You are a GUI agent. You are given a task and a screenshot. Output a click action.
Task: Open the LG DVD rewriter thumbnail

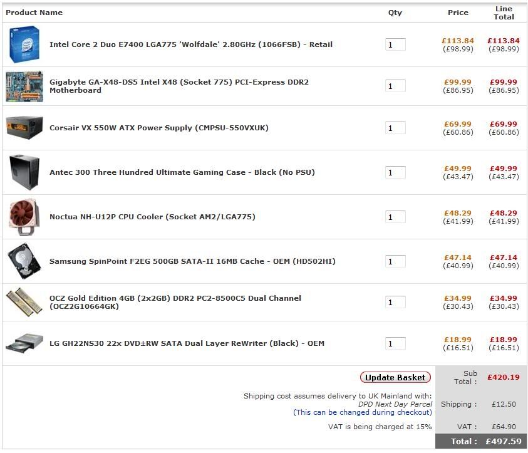pos(24,343)
